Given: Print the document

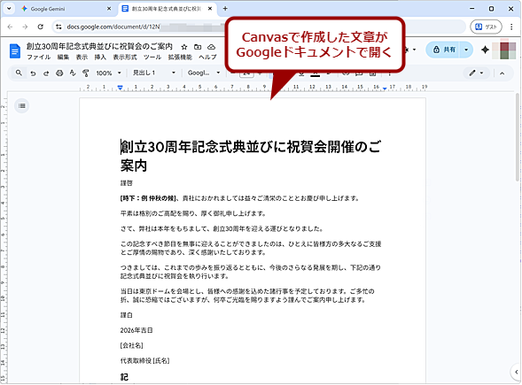Looking at the screenshot, I should coord(59,73).
